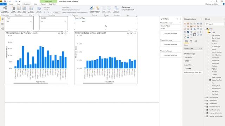Open the Analytics magnifier tab
The width and height of the screenshot is (225, 126).
pyautogui.click(x=196, y=41)
